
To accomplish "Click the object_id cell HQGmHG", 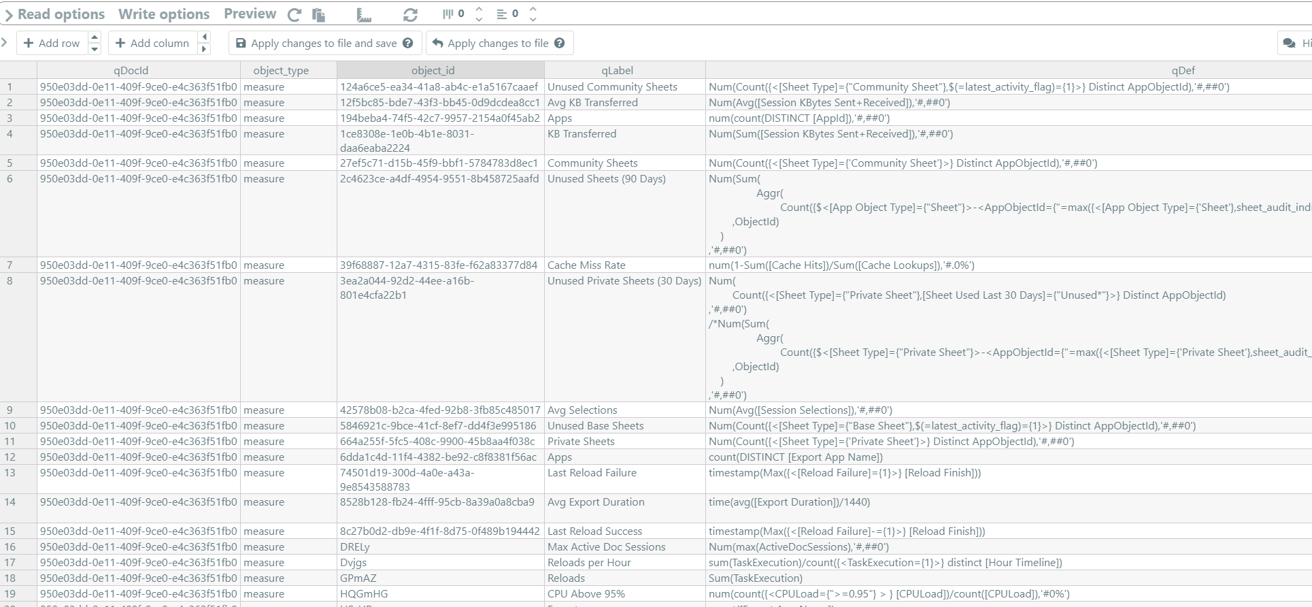I will (441, 594).
